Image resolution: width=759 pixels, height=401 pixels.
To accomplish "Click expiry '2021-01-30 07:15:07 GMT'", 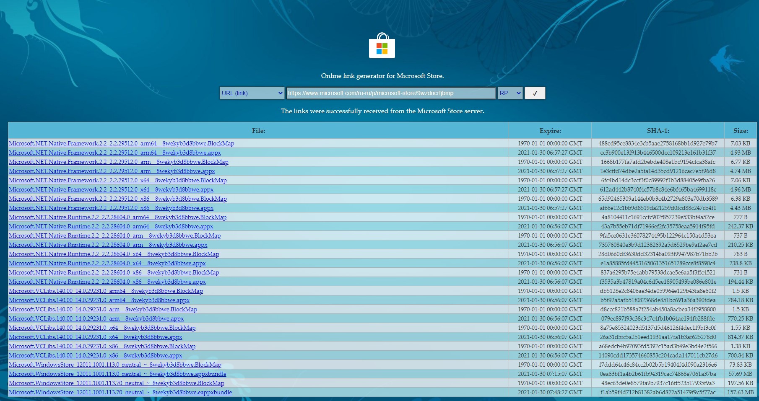I will [550, 374].
